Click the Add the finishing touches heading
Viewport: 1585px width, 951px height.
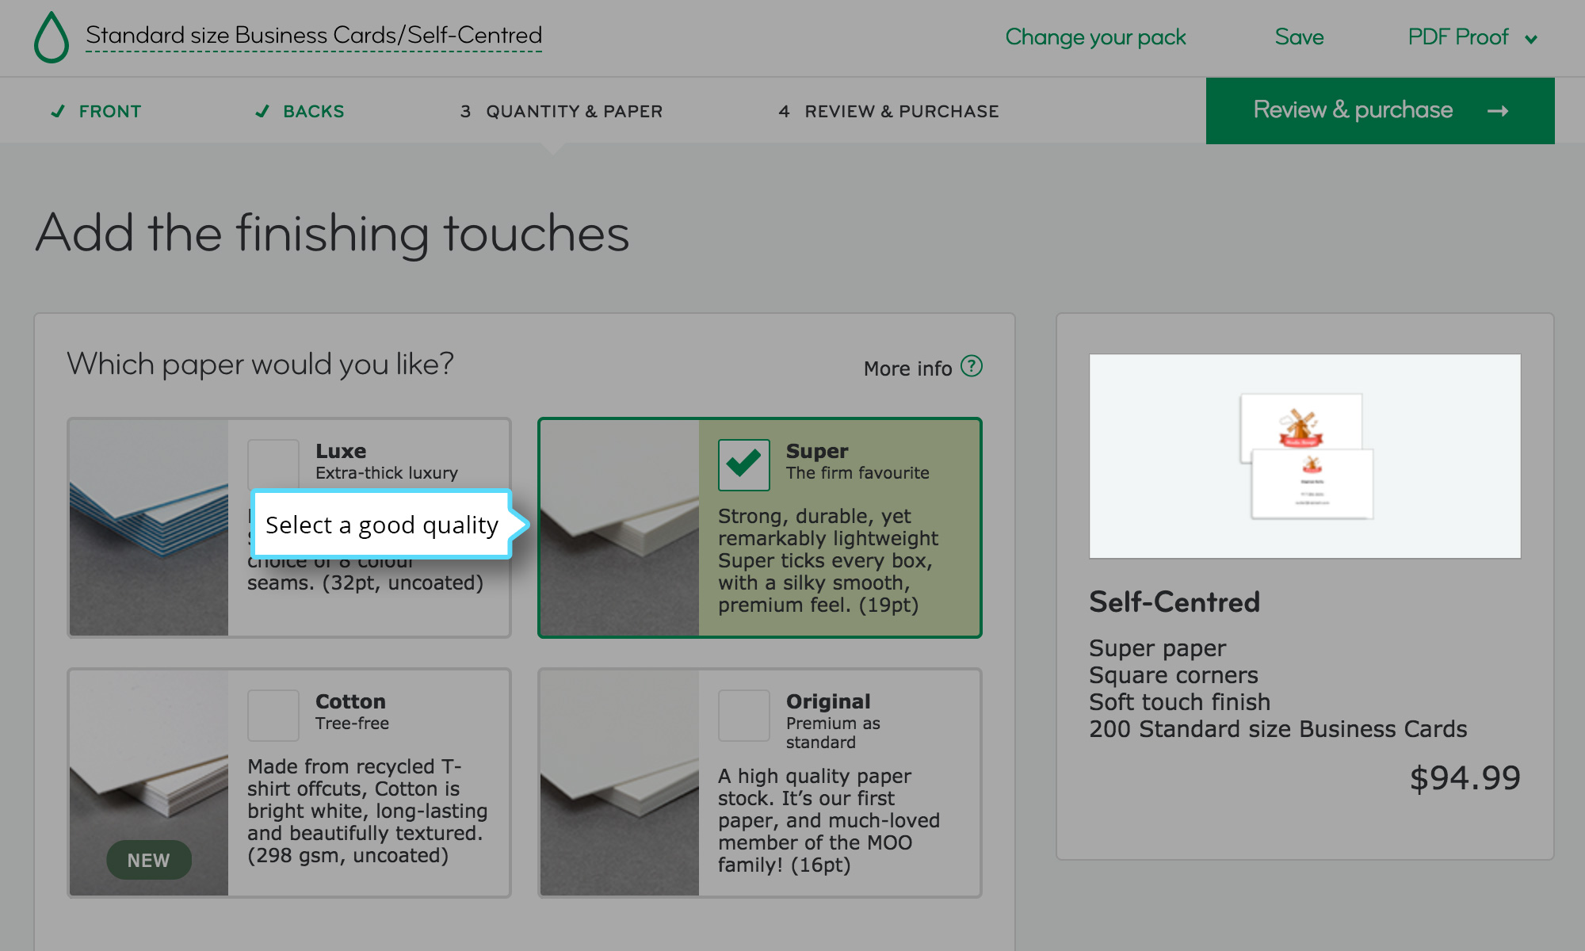(332, 234)
